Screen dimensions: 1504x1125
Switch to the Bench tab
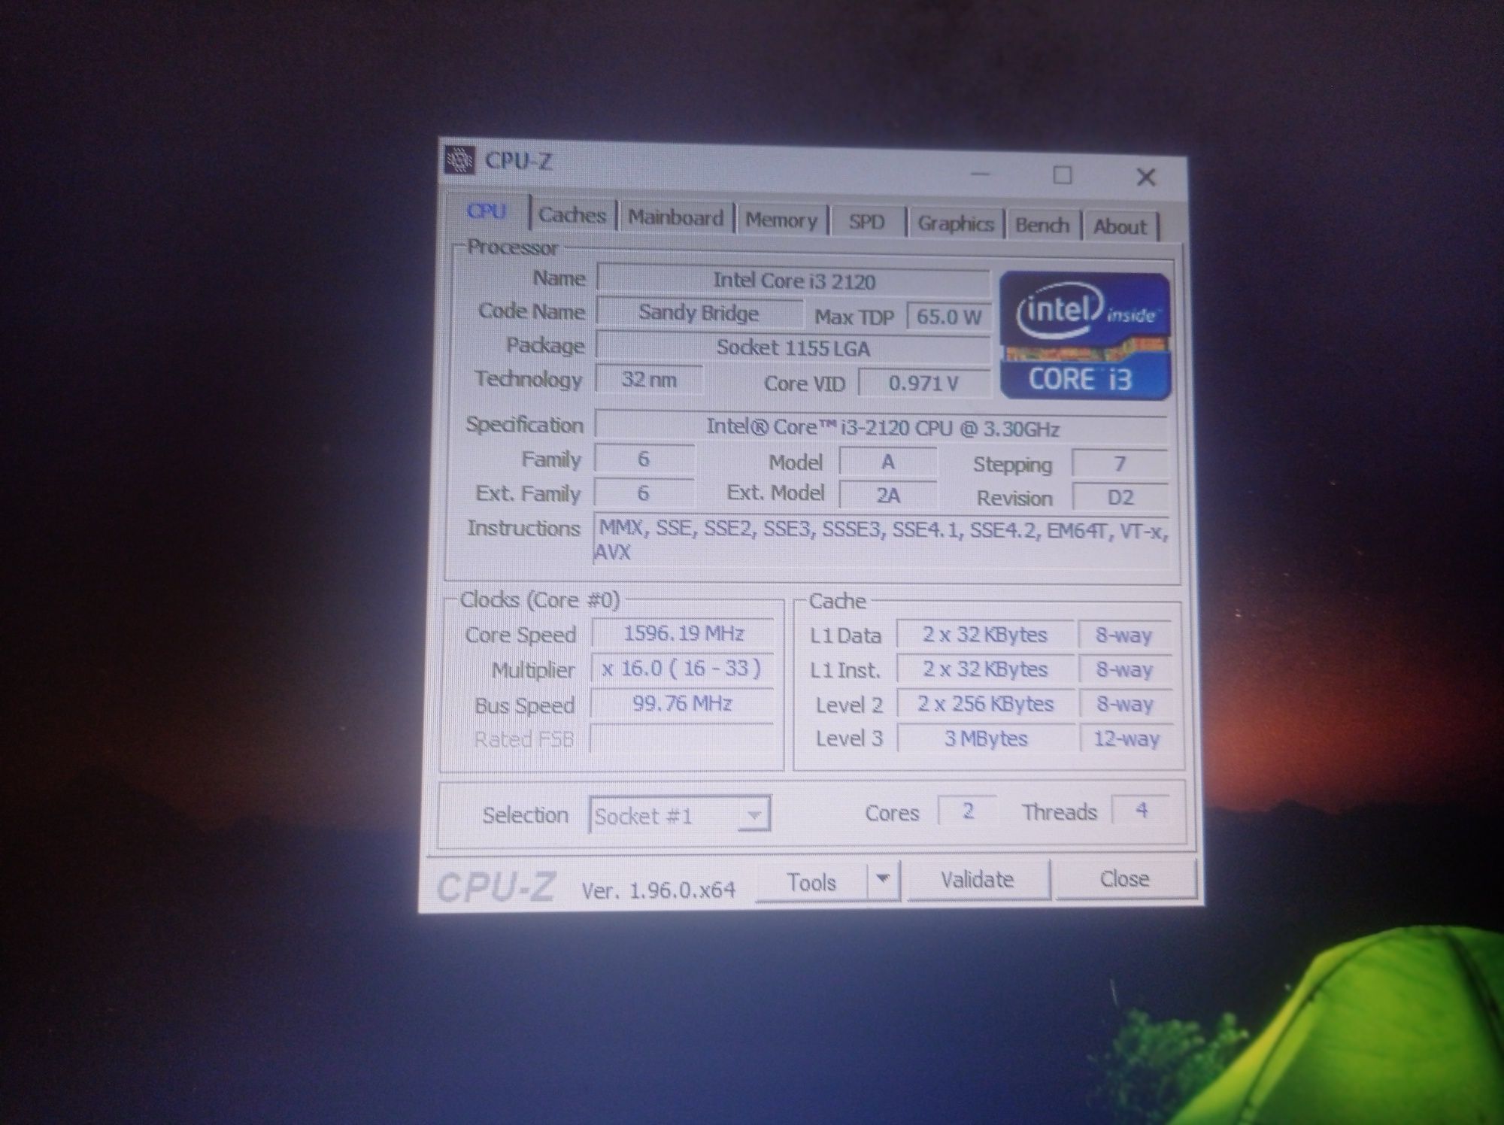point(1042,225)
